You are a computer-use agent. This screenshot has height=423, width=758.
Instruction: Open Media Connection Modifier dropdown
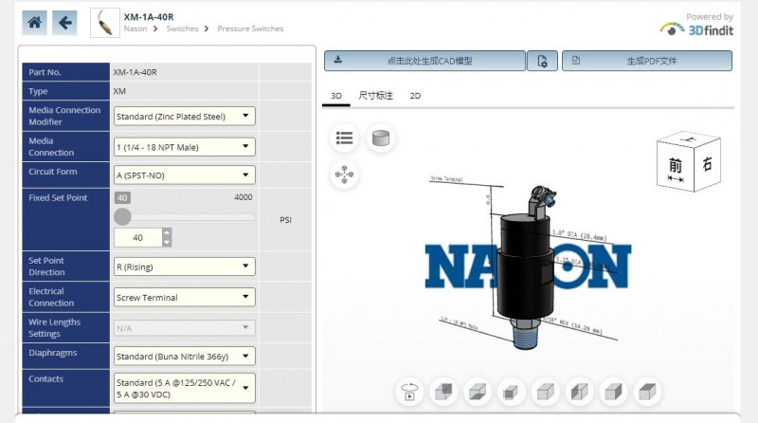tap(184, 116)
